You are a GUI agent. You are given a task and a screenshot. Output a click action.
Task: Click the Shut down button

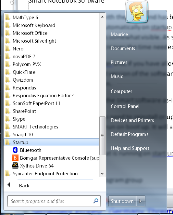[x=122, y=201]
